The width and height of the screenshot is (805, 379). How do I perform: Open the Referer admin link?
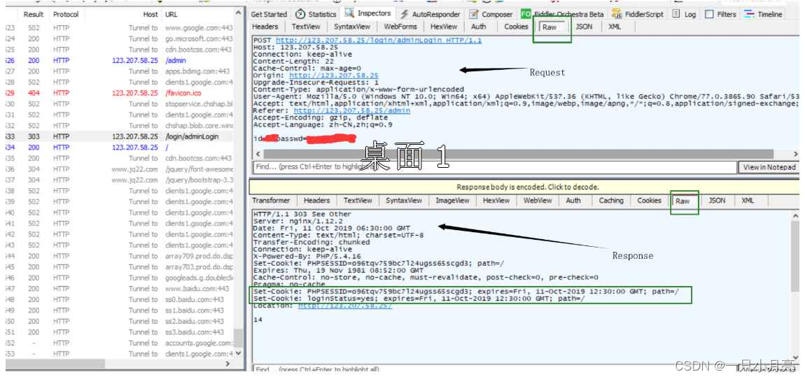click(x=351, y=110)
